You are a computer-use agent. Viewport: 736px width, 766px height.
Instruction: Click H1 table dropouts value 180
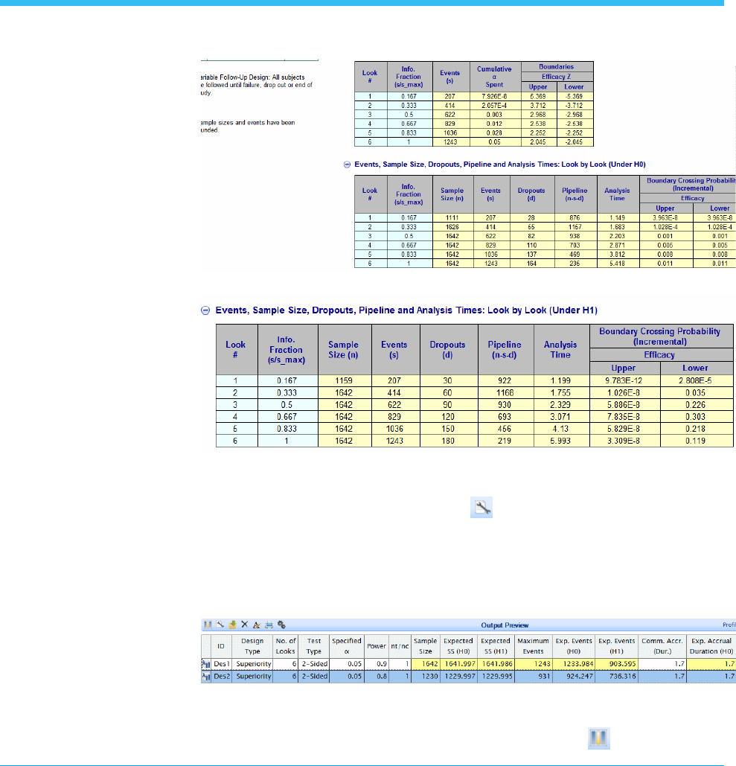click(x=448, y=441)
